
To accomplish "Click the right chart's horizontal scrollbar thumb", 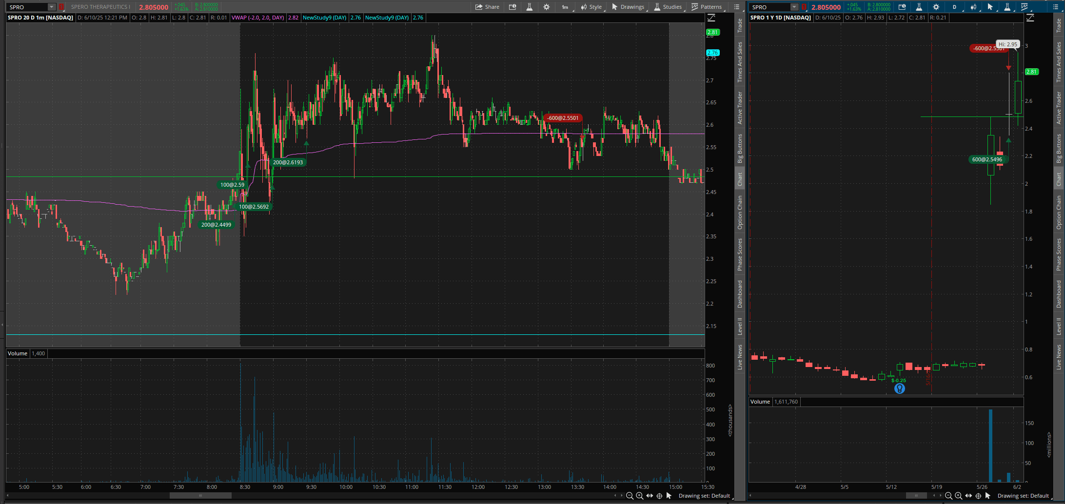I will [x=916, y=496].
